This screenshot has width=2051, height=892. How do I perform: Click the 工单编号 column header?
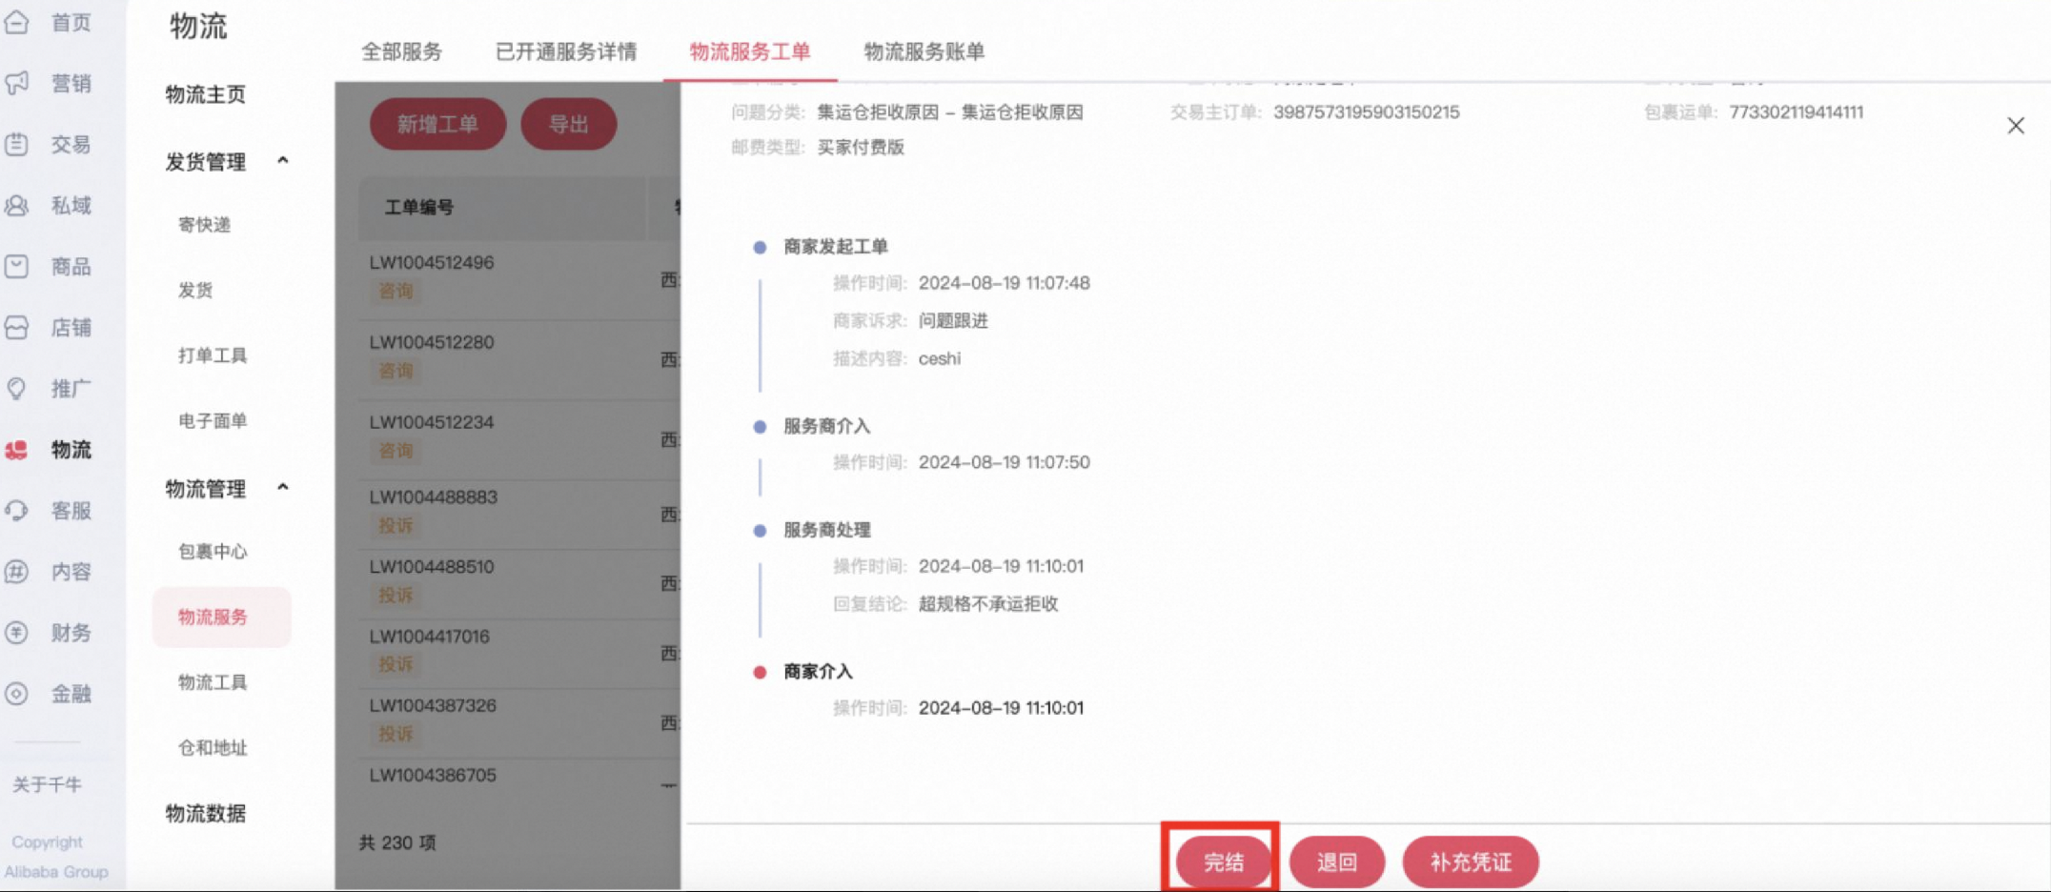[419, 207]
